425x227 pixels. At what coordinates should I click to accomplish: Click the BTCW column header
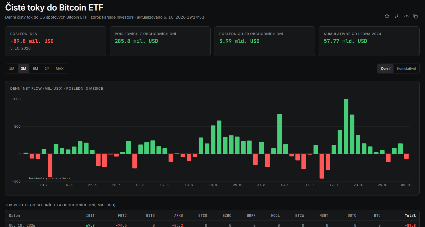pyautogui.click(x=299, y=216)
